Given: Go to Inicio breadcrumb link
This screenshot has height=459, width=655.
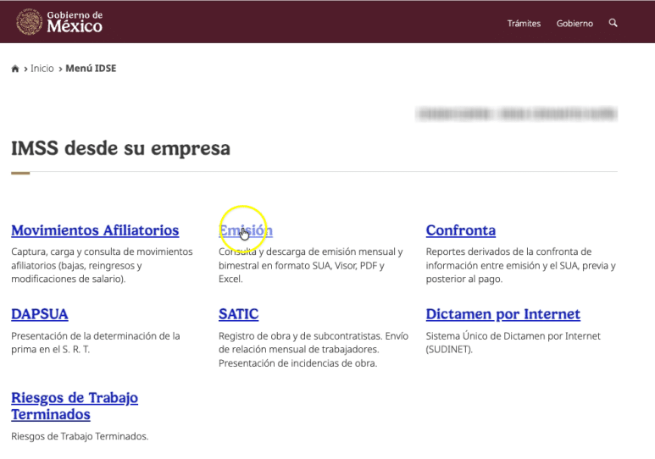Looking at the screenshot, I should pos(42,69).
